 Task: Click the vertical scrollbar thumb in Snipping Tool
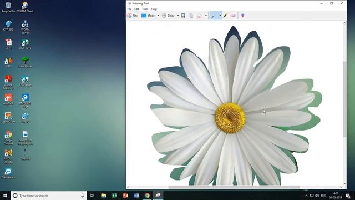pyautogui.click(x=344, y=99)
